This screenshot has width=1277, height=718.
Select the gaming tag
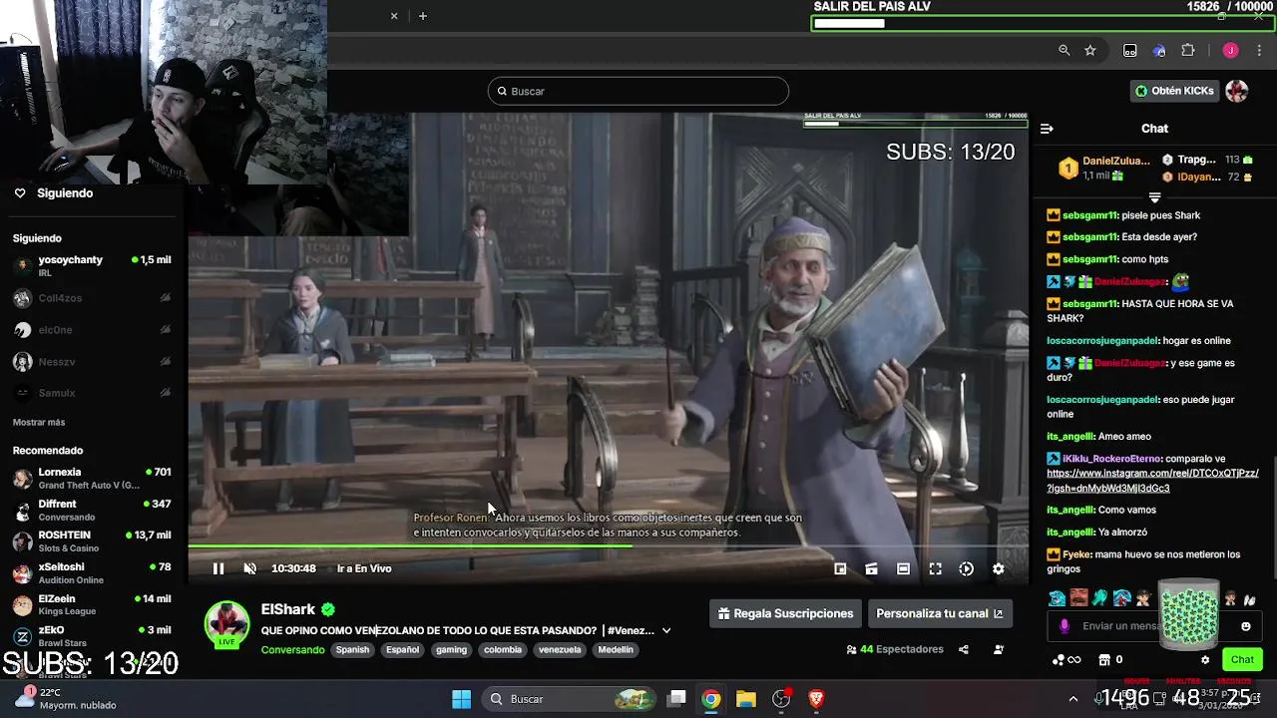pos(451,649)
